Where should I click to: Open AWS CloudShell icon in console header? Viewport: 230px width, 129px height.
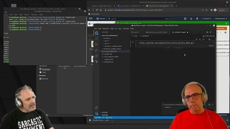(185, 19)
